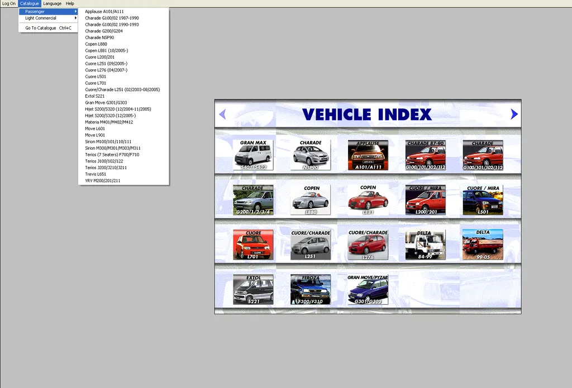This screenshot has width=572, height=388.
Task: Choose Cuore L501 menu entry
Action: pos(123,77)
